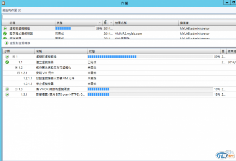Screen dimensions: 236x161
Task: Click the 步驟 column header in details
Action: 18,51
